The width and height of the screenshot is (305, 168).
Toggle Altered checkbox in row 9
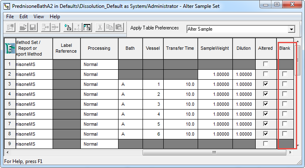point(266,144)
